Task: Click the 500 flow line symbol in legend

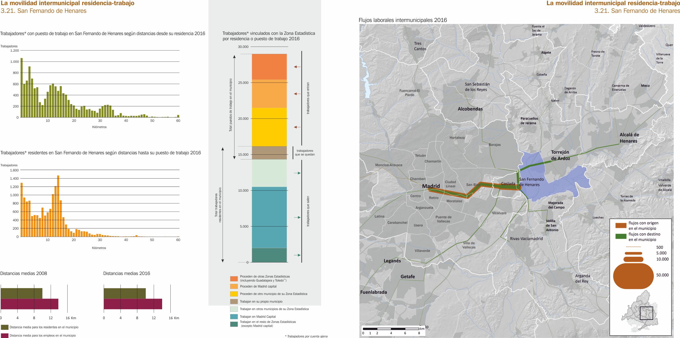Action: 633,247
